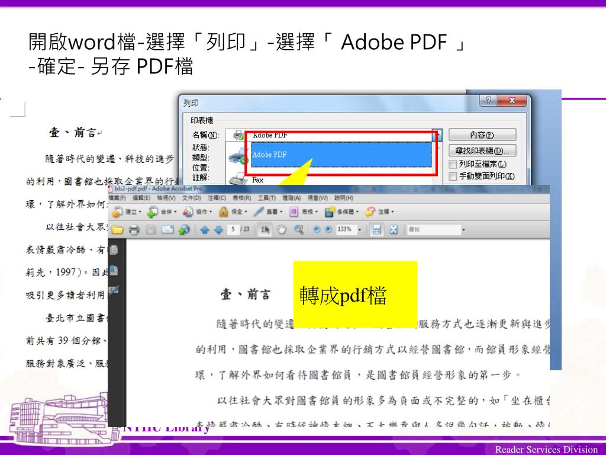
Task: Open the 文件(D) menu in Acrobat
Action: coord(191,198)
